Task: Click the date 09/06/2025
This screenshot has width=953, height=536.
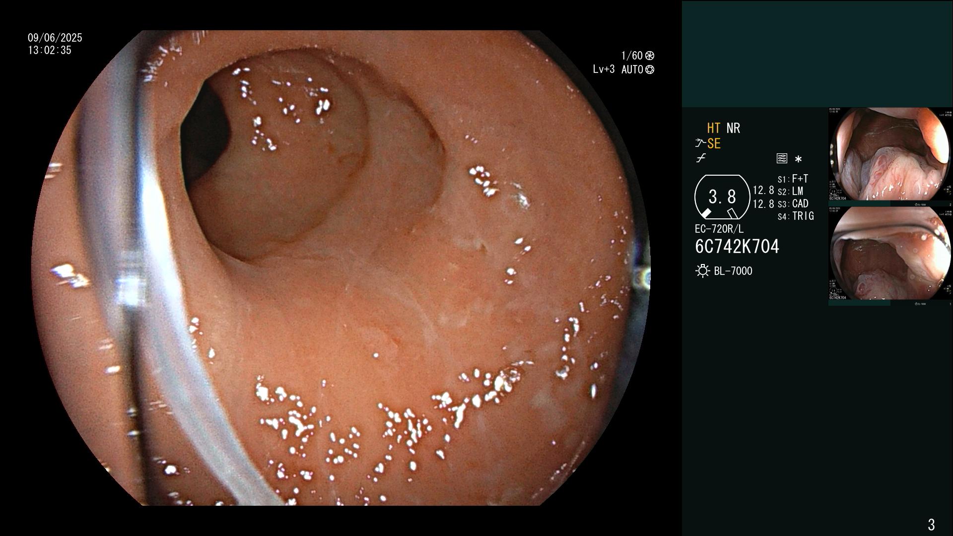Action: [x=55, y=38]
